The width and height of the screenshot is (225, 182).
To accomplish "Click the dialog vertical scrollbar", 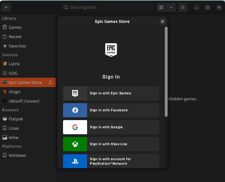I will pos(166,72).
